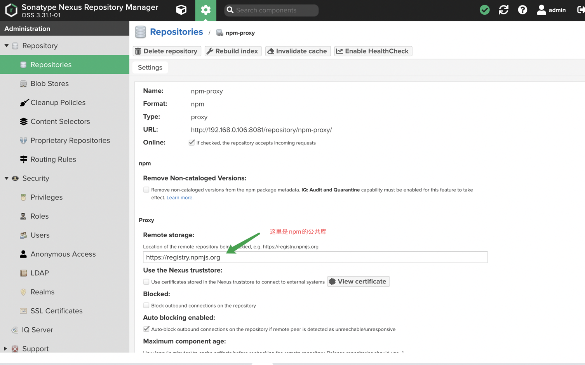Click the Repositories breadcrumb link
The height and width of the screenshot is (365, 585).
(176, 32)
